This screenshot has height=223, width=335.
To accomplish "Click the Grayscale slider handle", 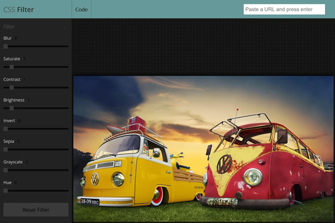I will (6, 170).
